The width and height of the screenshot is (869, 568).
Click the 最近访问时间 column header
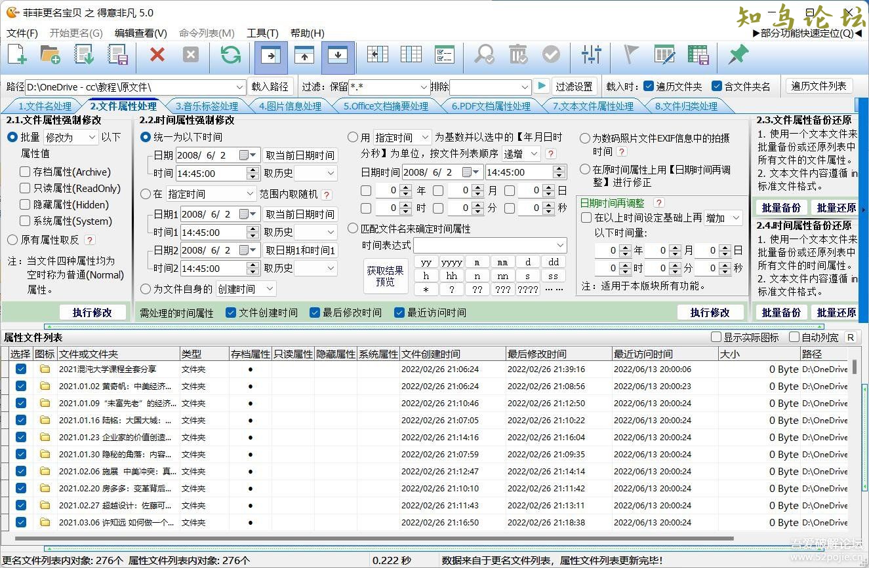click(665, 354)
